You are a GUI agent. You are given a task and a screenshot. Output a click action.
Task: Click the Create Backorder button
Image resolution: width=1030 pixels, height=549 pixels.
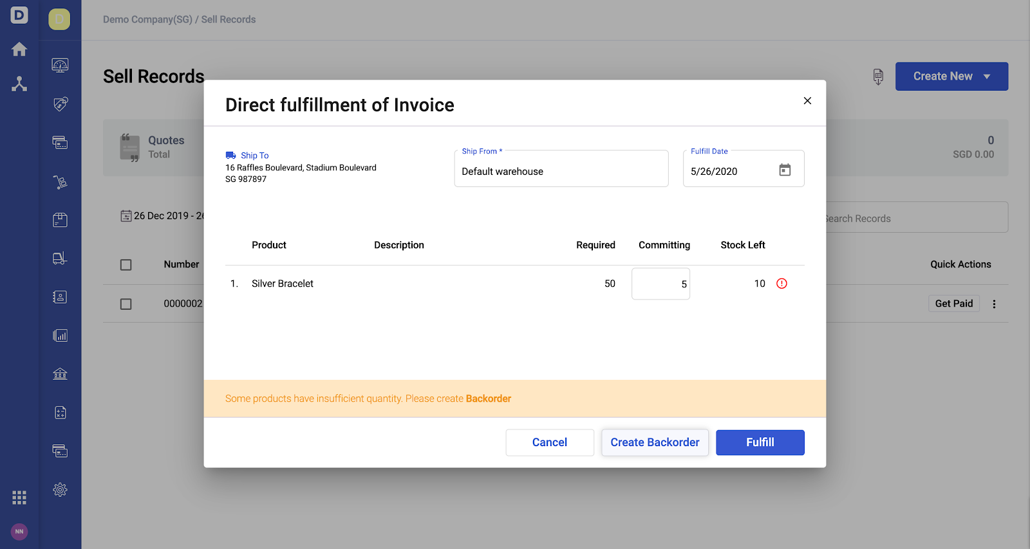pos(655,442)
